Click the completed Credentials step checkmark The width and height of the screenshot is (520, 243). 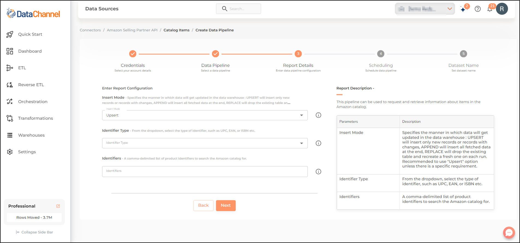[133, 54]
